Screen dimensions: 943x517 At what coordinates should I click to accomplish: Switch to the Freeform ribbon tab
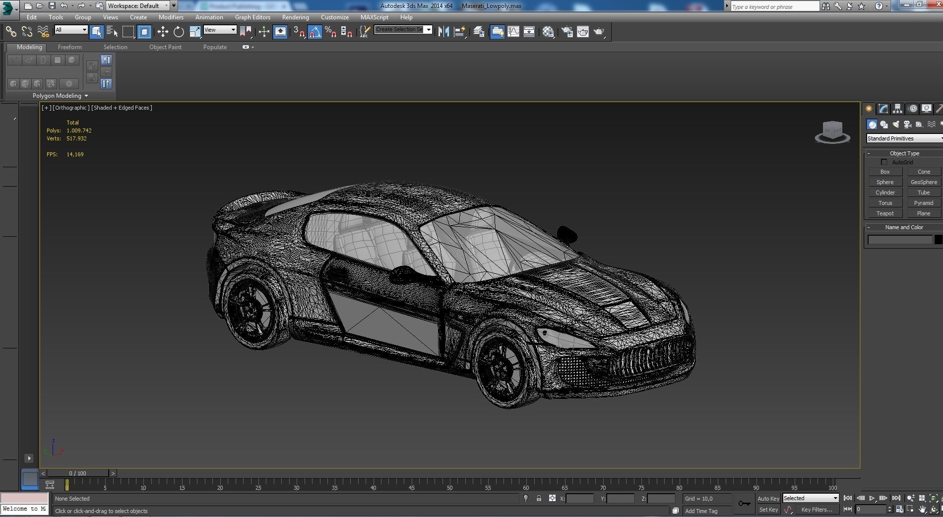click(x=69, y=47)
